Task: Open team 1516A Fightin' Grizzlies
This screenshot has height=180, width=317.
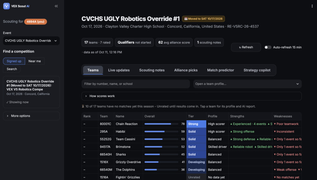Action: point(192,177)
